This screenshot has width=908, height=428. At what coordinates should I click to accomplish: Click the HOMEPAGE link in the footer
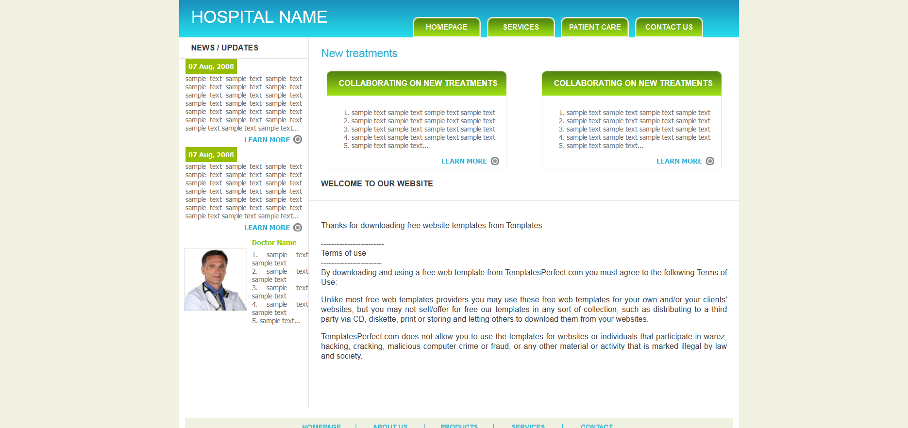coord(321,426)
